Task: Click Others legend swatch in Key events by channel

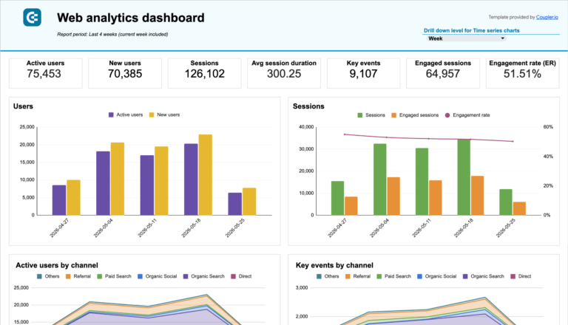Action: coord(319,276)
